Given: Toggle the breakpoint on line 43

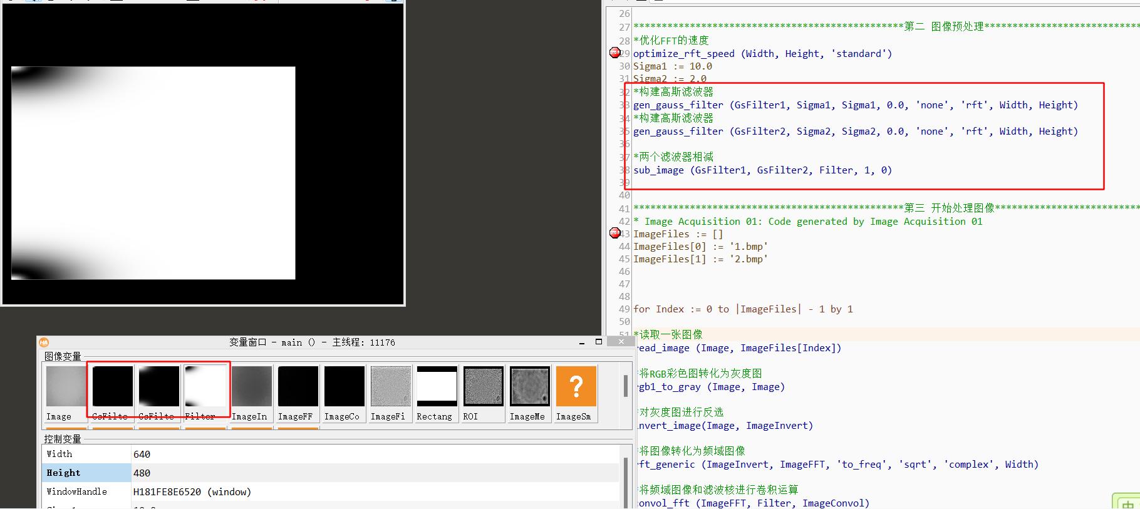Looking at the screenshot, I should (614, 233).
